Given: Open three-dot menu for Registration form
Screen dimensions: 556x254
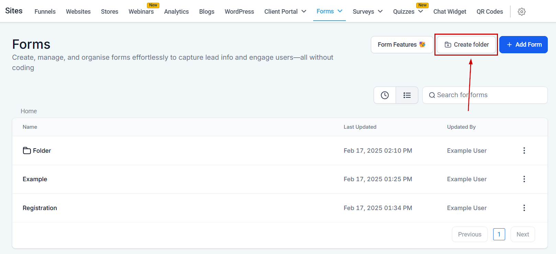Looking at the screenshot, I should pos(524,208).
